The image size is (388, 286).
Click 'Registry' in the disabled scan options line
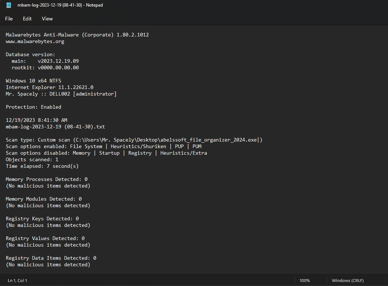(x=140, y=153)
